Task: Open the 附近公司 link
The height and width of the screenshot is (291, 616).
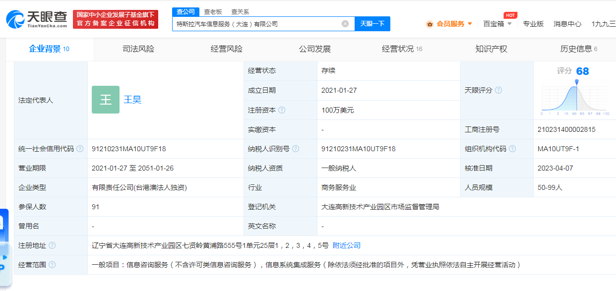Action: click(346, 245)
